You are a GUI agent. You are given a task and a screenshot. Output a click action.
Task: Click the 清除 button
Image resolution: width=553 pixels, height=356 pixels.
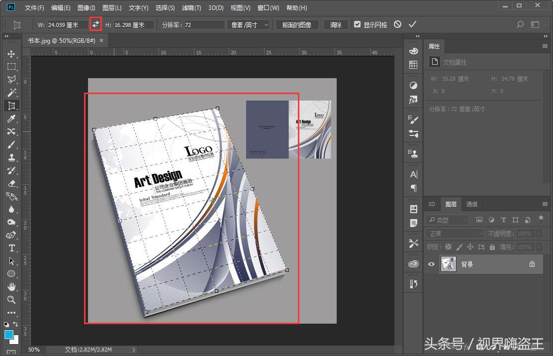click(336, 24)
